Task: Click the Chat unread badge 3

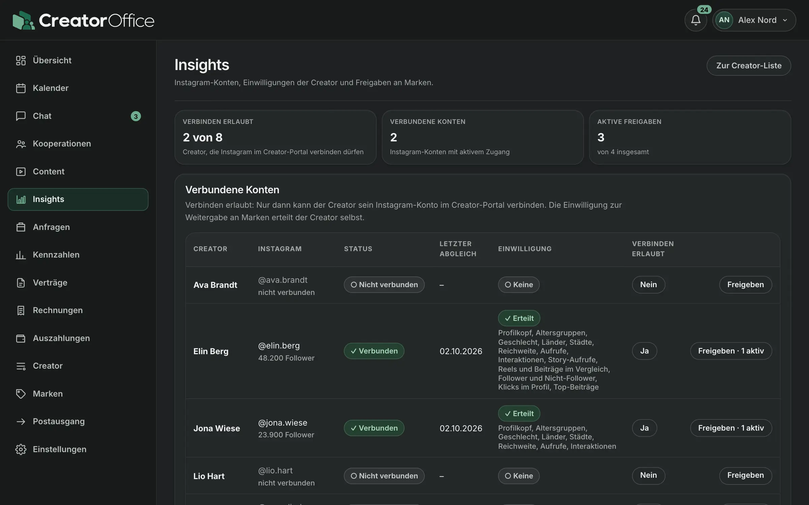Action: (x=136, y=116)
